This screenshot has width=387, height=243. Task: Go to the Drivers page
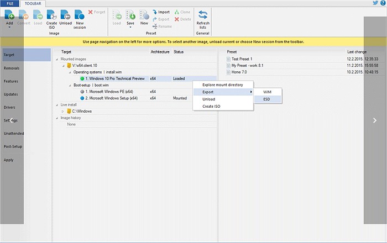[x=9, y=107]
